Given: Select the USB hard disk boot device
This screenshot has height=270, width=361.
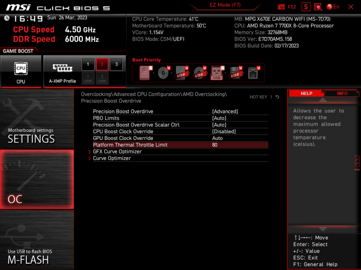Looking at the screenshot, I should click(181, 73).
